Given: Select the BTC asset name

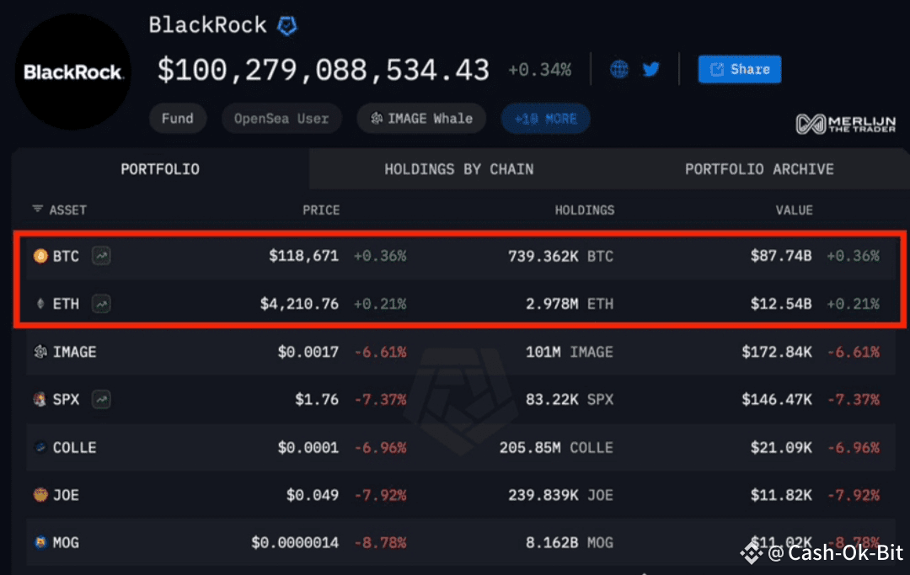Looking at the screenshot, I should [x=66, y=256].
